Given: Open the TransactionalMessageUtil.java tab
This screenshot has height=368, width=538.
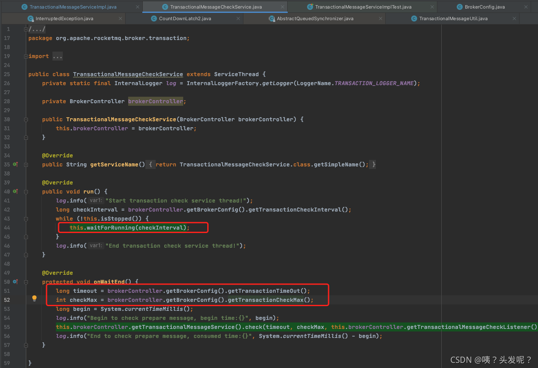Looking at the screenshot, I should [453, 18].
